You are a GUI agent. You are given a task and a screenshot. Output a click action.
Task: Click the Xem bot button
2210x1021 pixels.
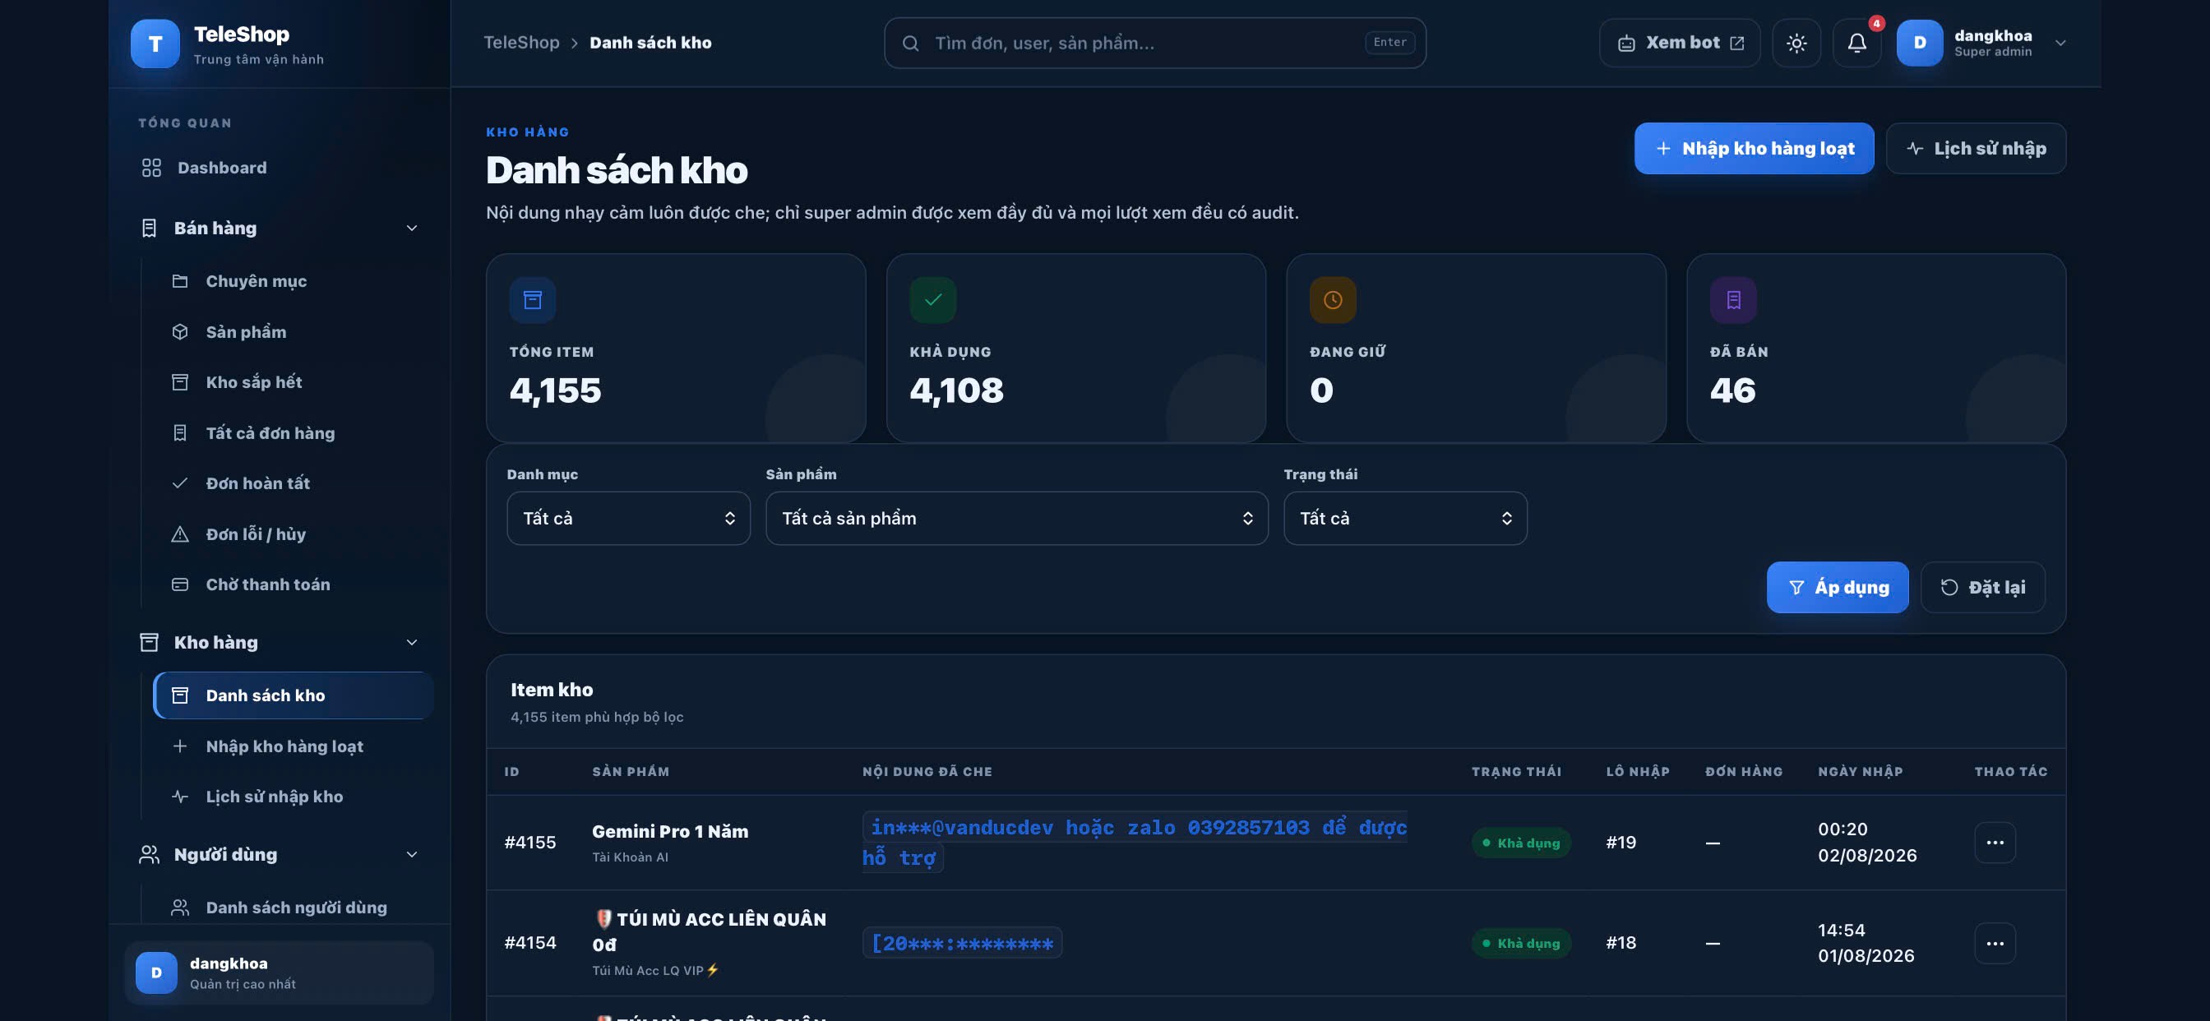1679,43
